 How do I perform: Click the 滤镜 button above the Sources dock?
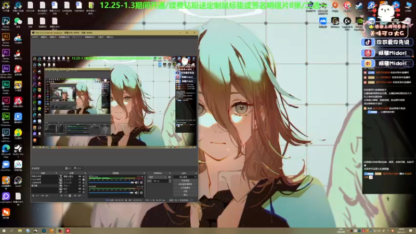77,168
